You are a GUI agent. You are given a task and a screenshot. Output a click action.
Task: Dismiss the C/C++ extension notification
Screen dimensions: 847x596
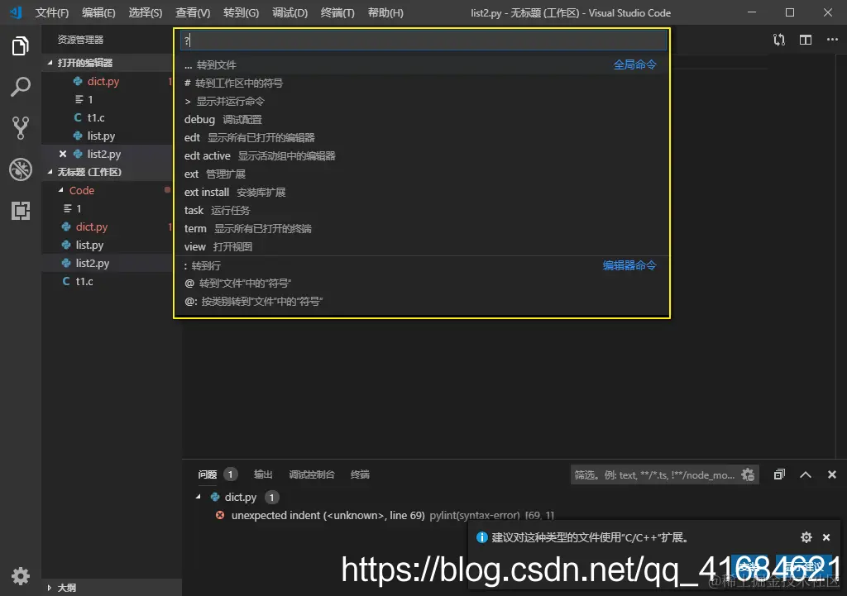[826, 537]
